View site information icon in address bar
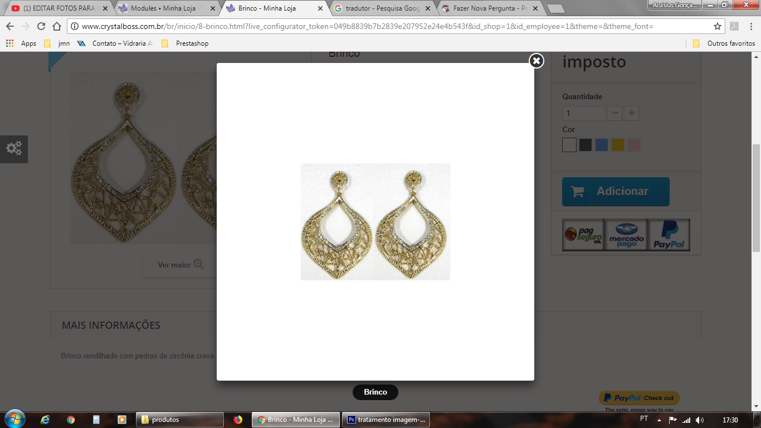 [75, 27]
